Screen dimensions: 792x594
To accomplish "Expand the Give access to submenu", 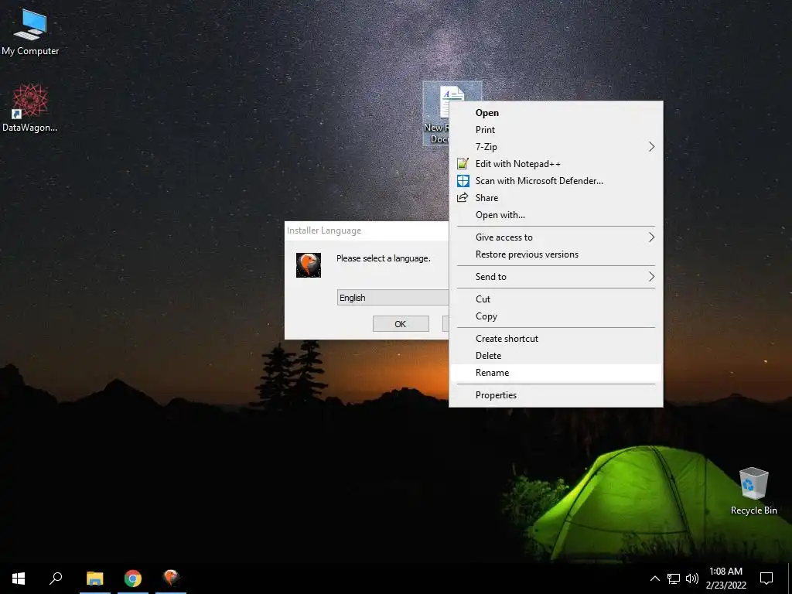I will [555, 237].
